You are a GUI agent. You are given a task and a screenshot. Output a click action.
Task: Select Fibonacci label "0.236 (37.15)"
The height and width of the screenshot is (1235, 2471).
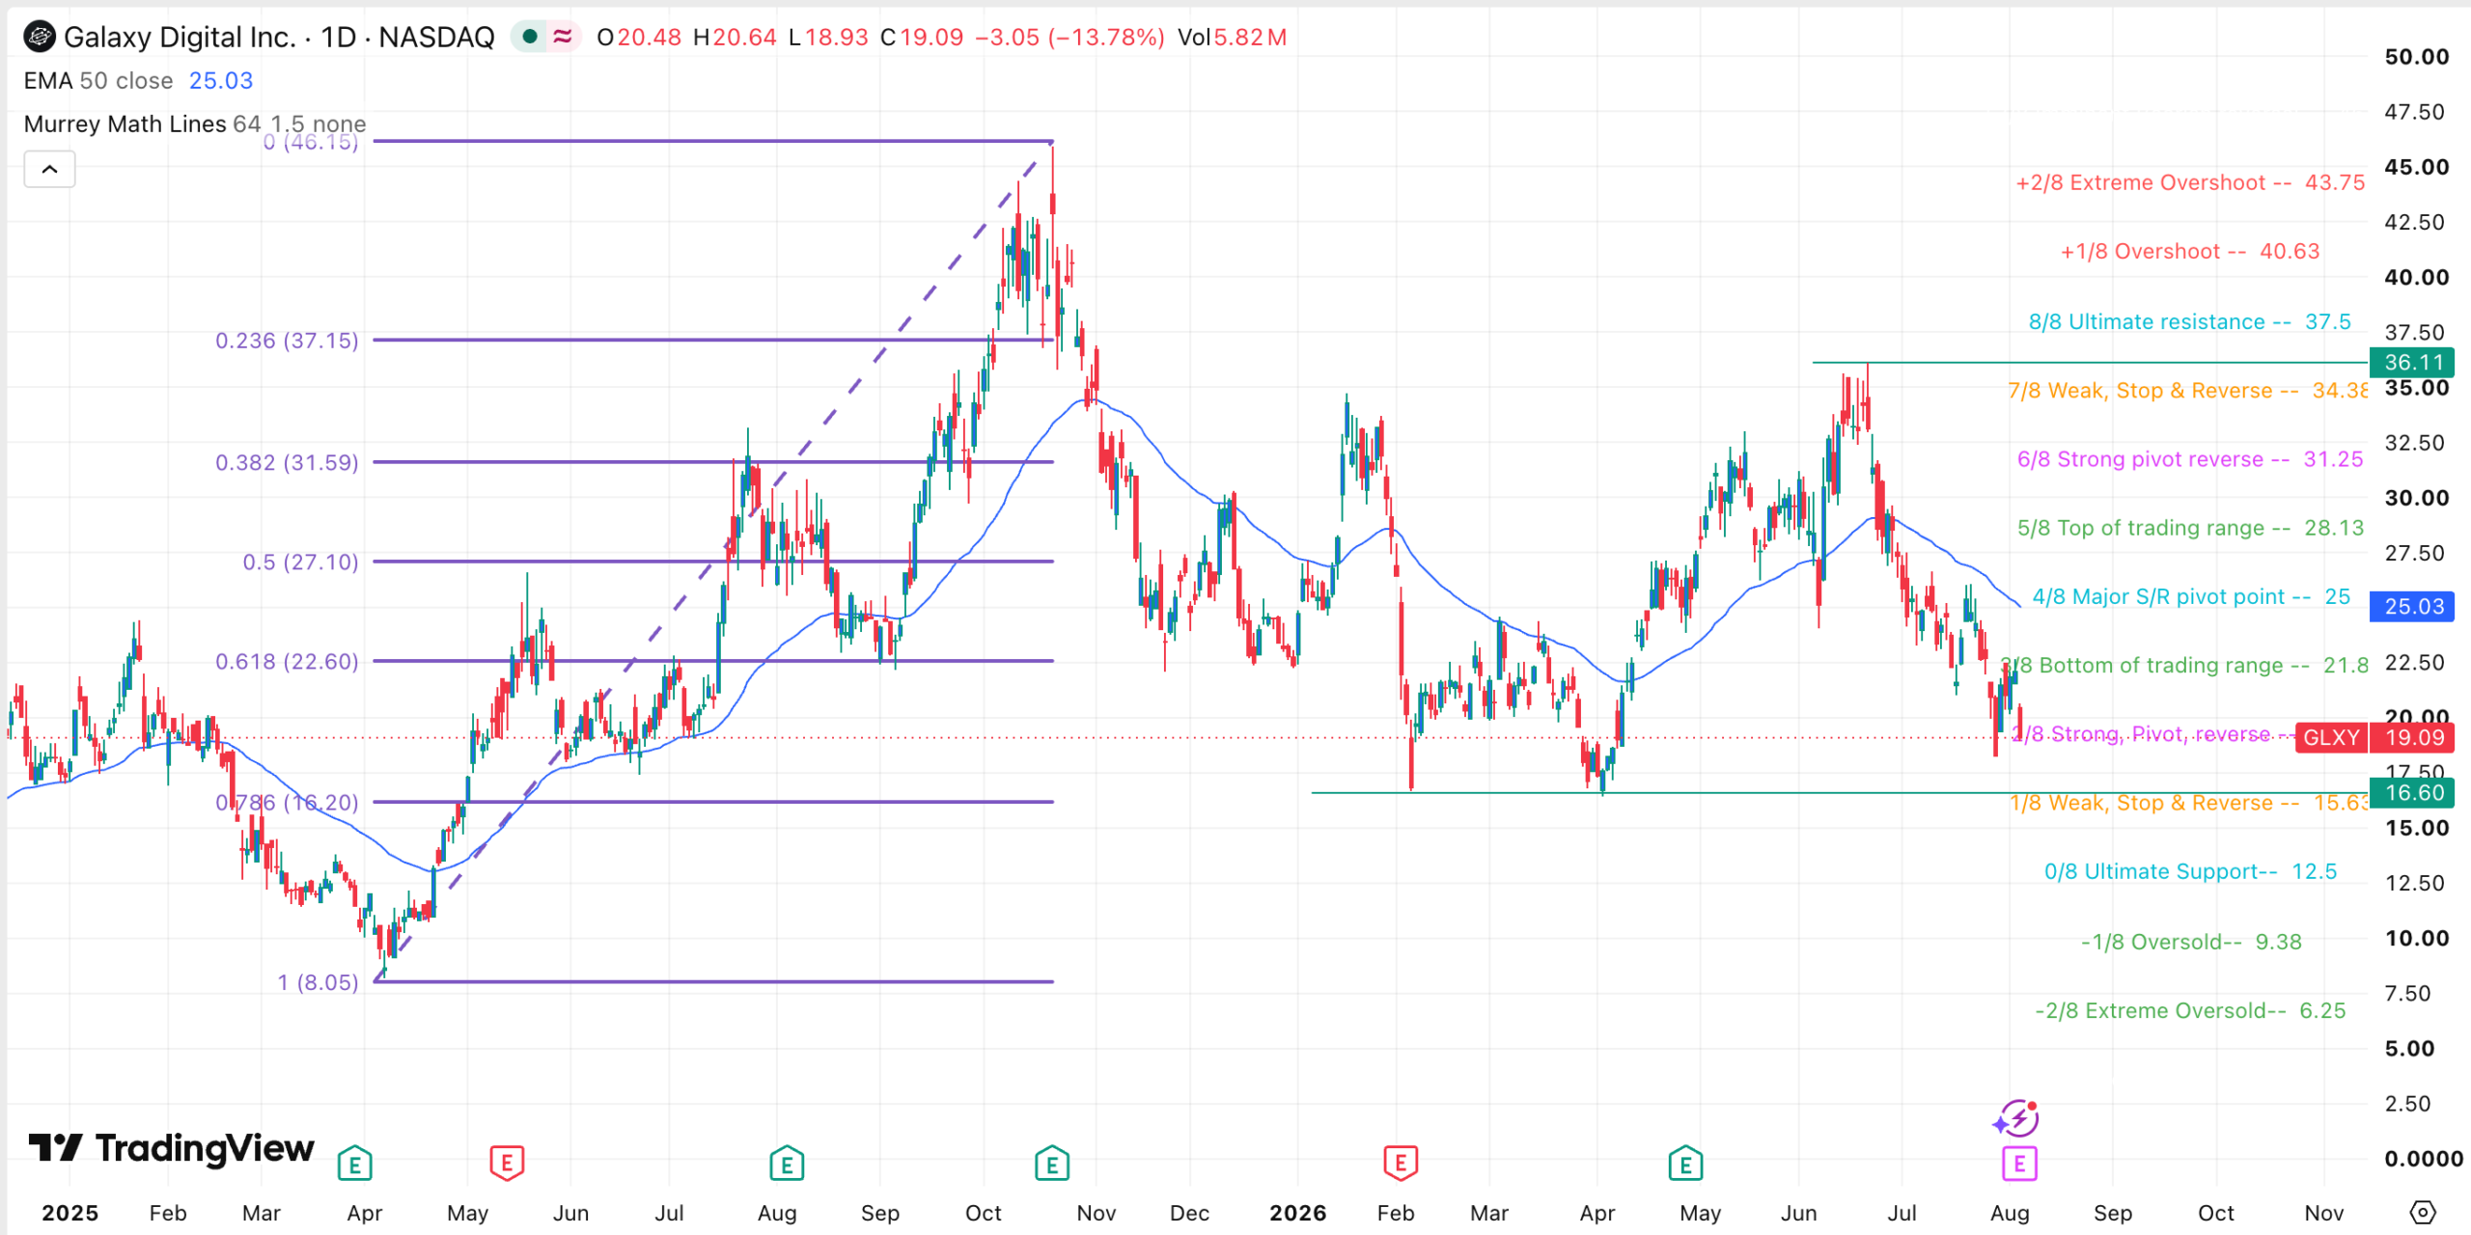click(287, 341)
